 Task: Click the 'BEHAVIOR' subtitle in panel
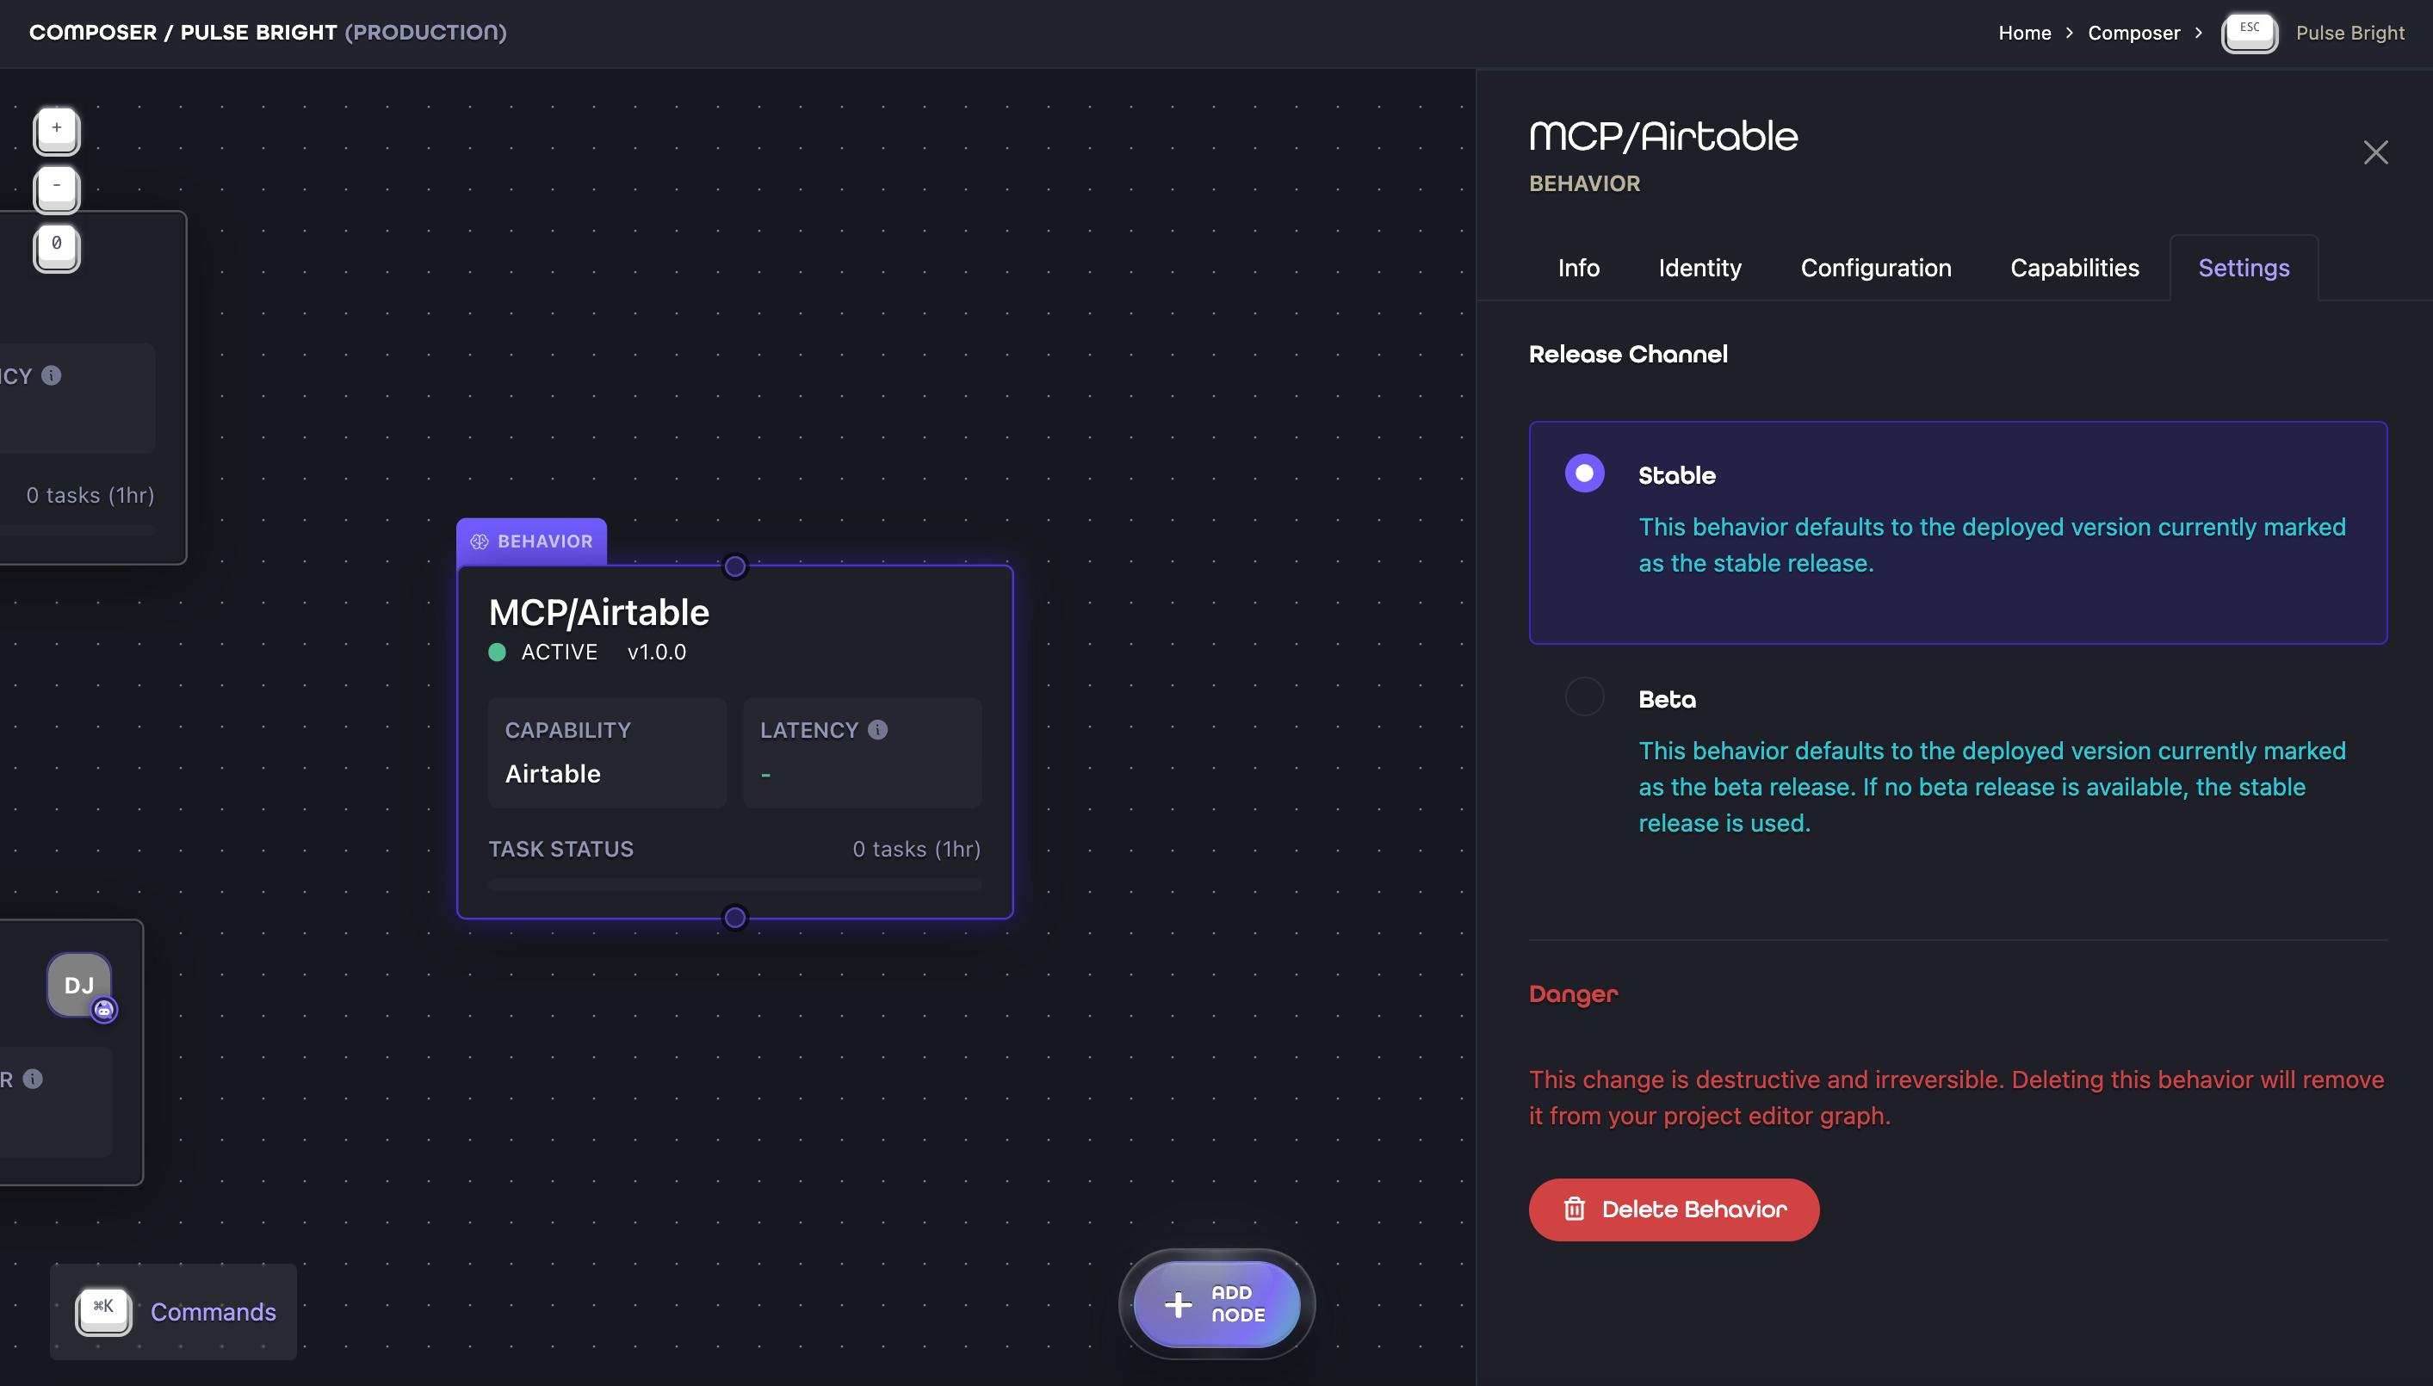tap(1584, 183)
